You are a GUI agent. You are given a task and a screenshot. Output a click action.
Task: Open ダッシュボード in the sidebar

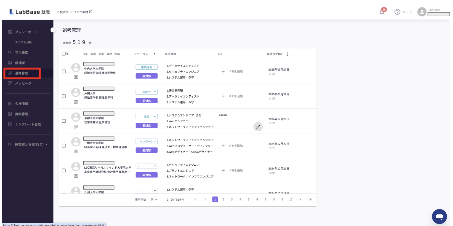coord(26,32)
